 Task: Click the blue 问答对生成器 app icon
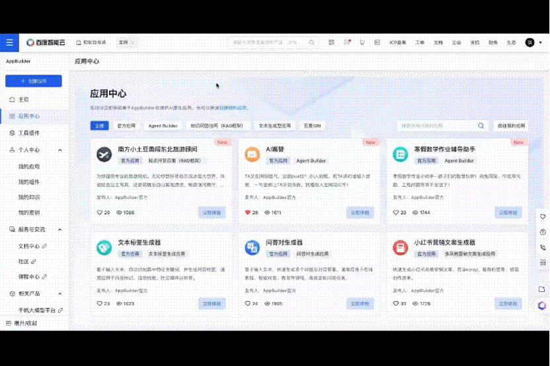(253, 248)
